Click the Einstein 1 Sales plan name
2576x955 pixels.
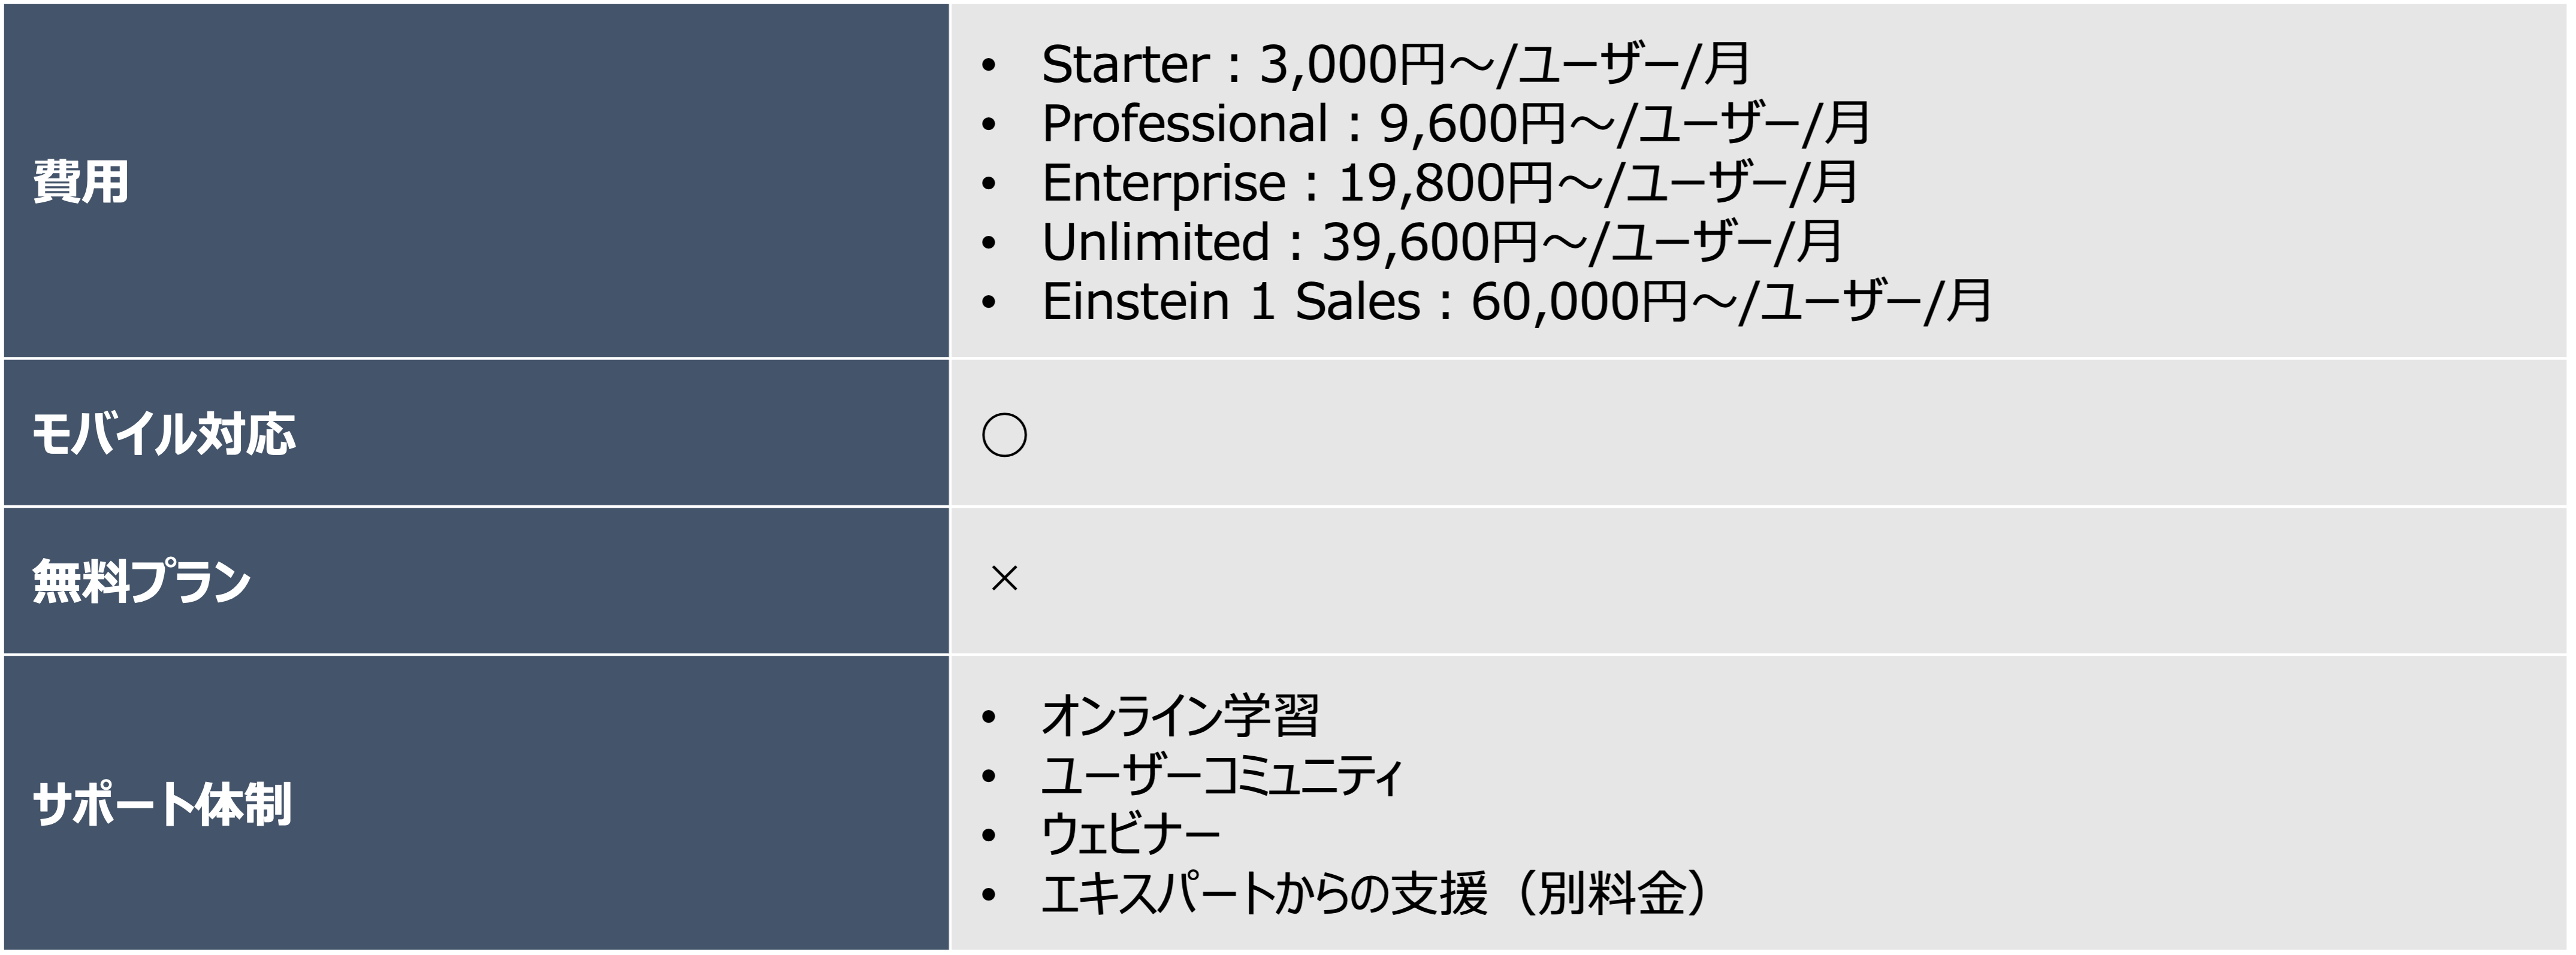click(x=1230, y=302)
